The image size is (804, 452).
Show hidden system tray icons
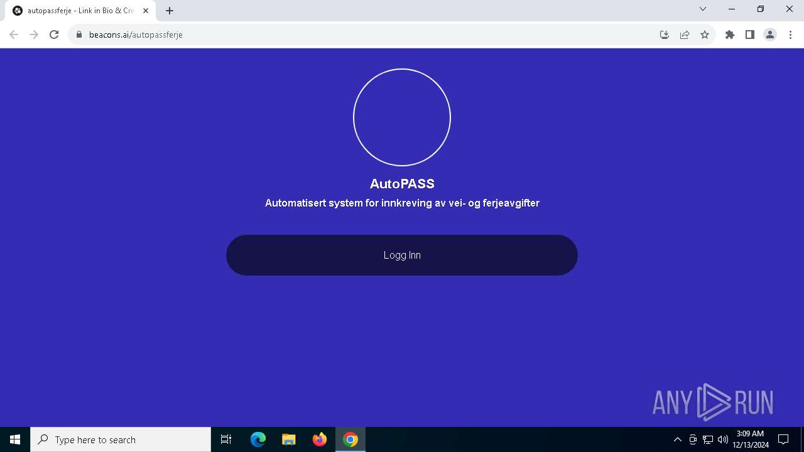tap(678, 439)
